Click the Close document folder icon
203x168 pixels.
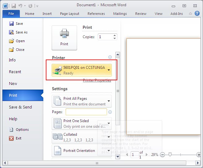pyautogui.click(x=11, y=50)
